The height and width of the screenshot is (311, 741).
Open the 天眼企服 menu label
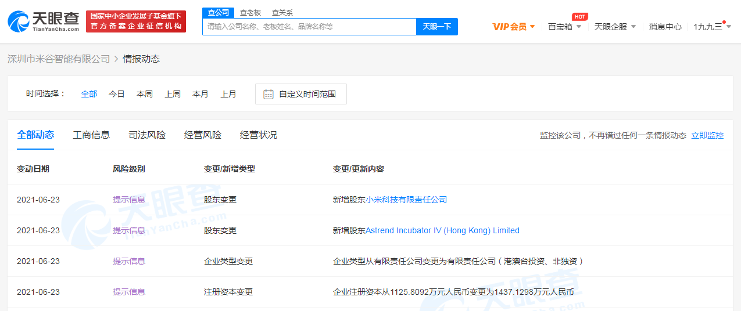611,27
